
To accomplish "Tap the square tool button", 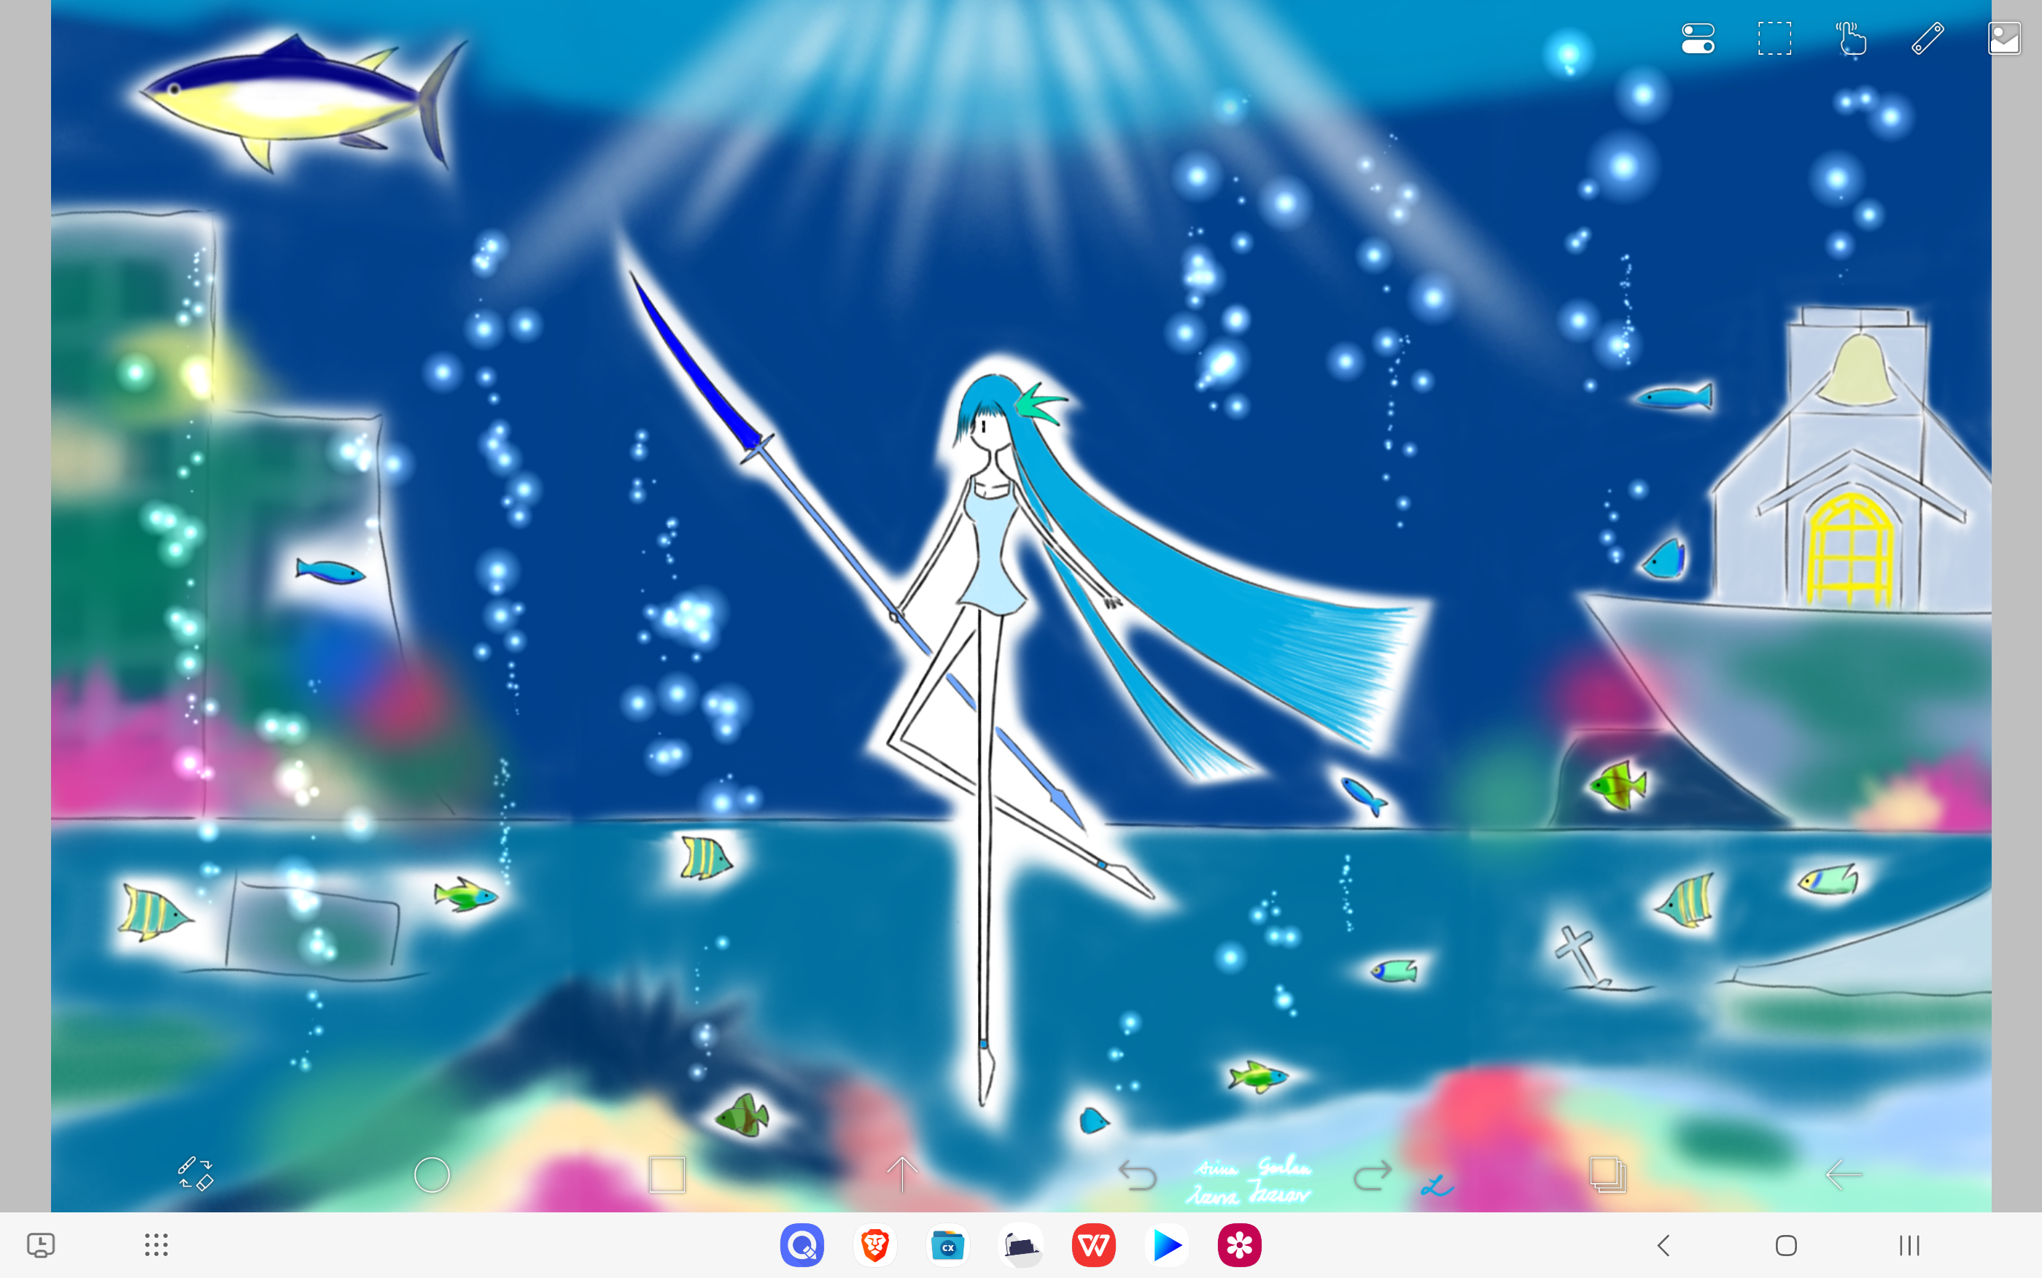I will pos(667,1175).
